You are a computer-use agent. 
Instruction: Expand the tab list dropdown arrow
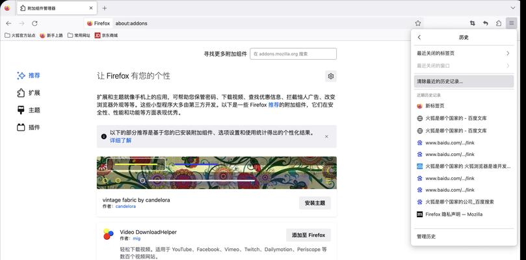tap(513, 8)
